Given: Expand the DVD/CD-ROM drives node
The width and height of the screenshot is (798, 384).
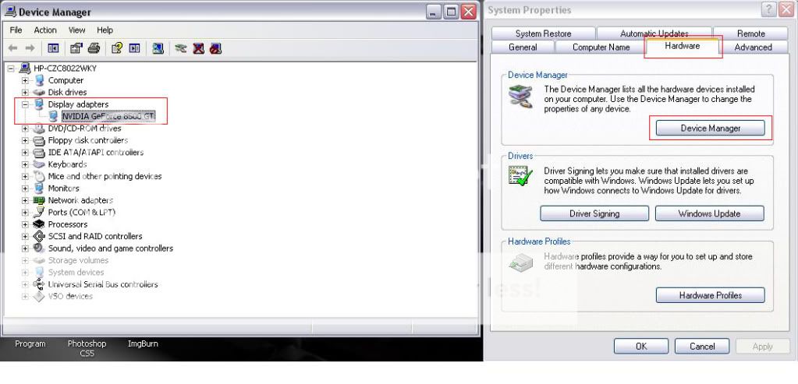Looking at the screenshot, I should coord(25,129).
